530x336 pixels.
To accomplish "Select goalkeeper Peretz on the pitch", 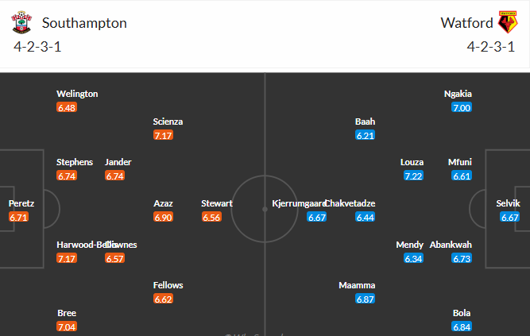I will [21, 203].
